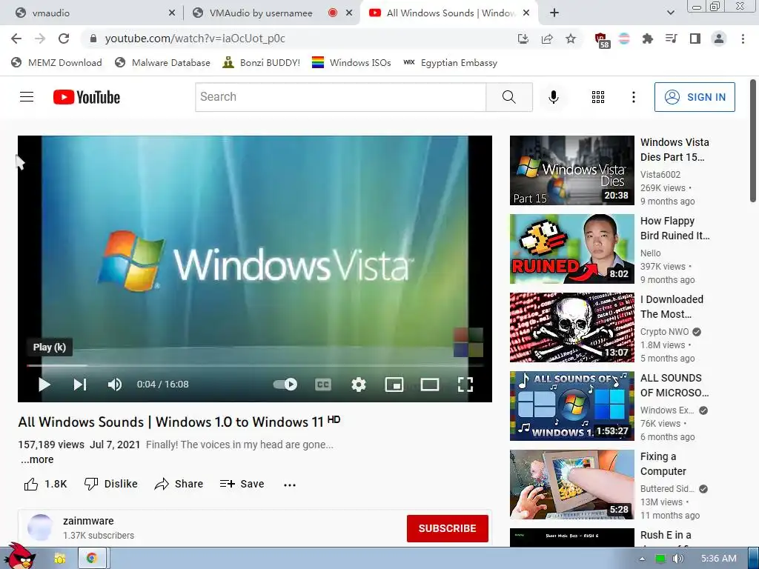Open the taskbar volume icon
The height and width of the screenshot is (569, 759).
pos(678,559)
